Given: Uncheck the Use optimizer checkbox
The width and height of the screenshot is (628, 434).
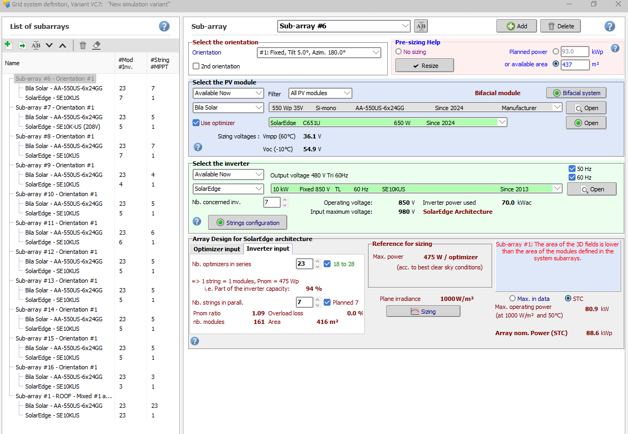Looking at the screenshot, I should [x=196, y=123].
